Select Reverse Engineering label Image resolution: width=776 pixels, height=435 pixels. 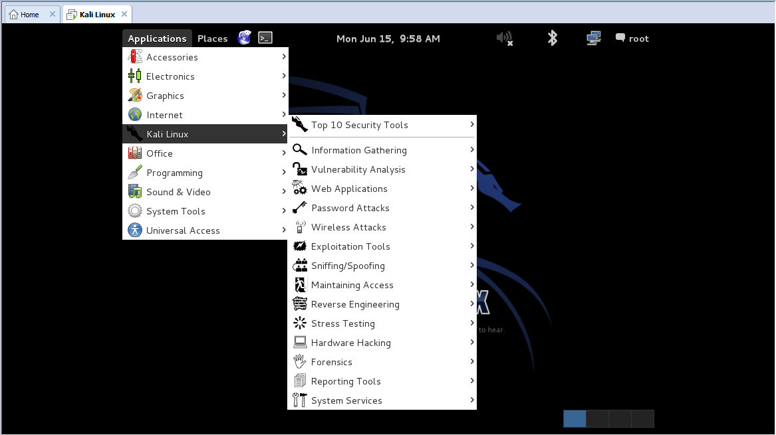[x=355, y=304]
